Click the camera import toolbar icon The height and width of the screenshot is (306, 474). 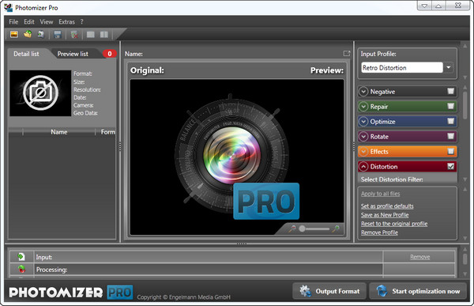pyautogui.click(x=41, y=34)
